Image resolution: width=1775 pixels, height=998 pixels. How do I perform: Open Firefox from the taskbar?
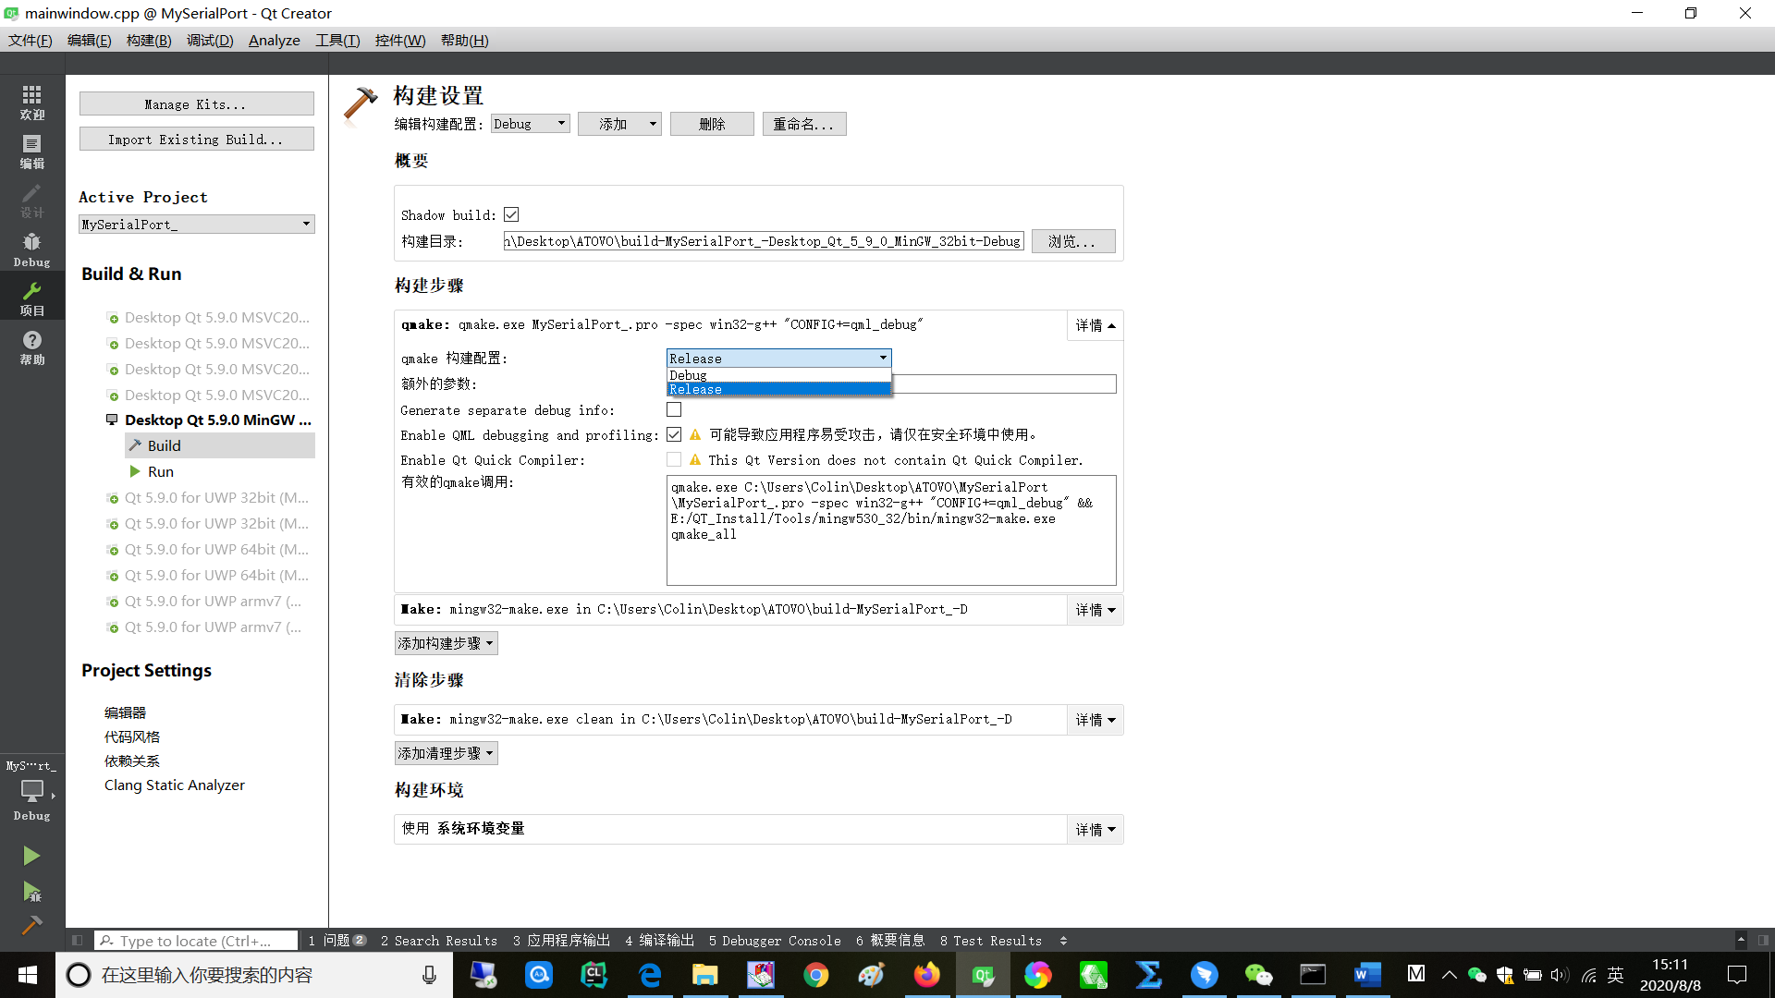927,974
